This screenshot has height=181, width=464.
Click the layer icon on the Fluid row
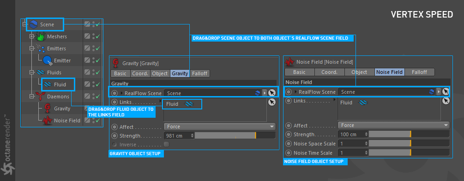coord(87,84)
